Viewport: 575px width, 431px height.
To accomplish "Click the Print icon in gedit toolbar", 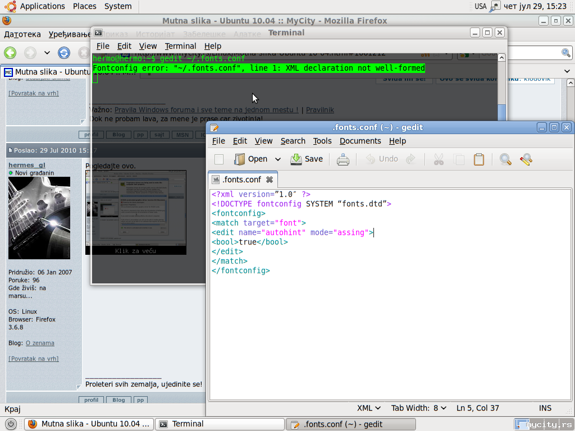I will 343,159.
